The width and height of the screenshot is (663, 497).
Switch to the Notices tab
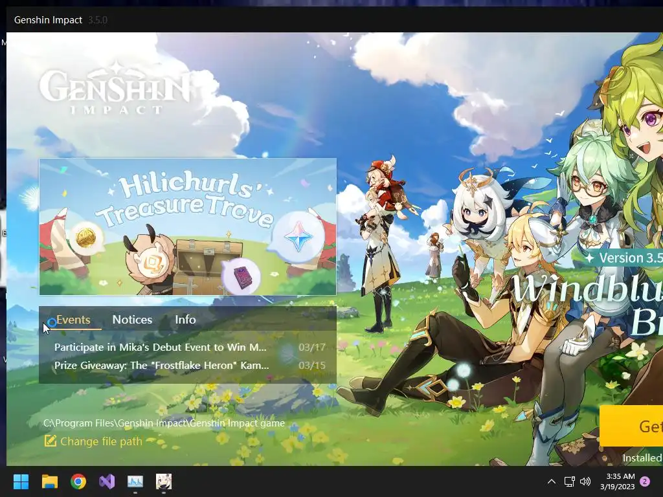(x=132, y=320)
